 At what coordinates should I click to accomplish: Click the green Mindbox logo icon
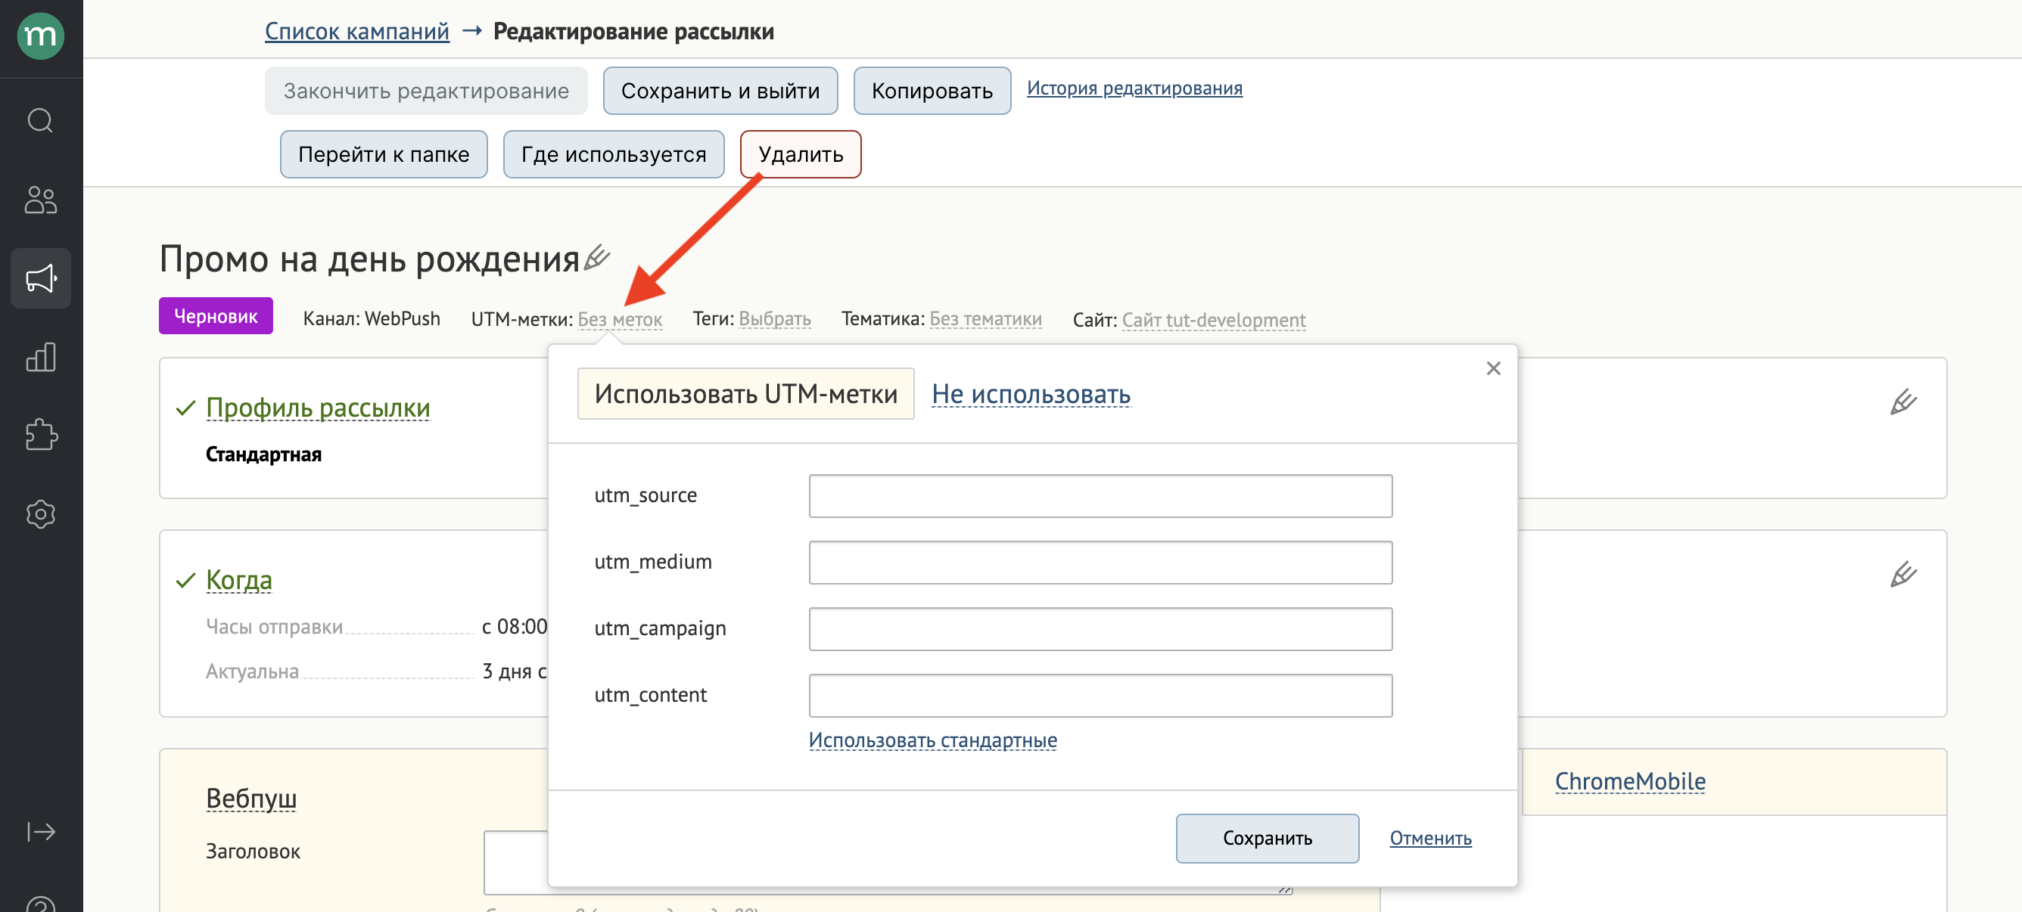[41, 36]
